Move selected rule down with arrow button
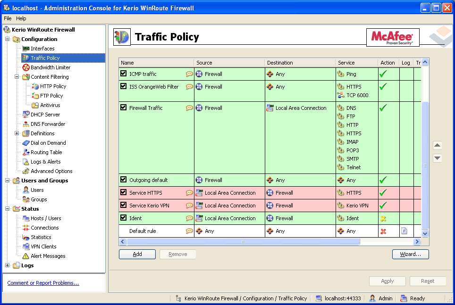 coord(437,158)
